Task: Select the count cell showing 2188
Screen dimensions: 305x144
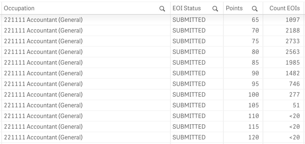Action: point(284,30)
